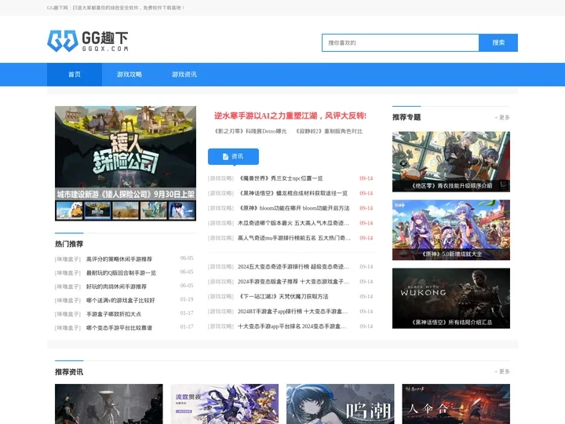Open 哪个变态手游平台比较靠谱

(119, 327)
